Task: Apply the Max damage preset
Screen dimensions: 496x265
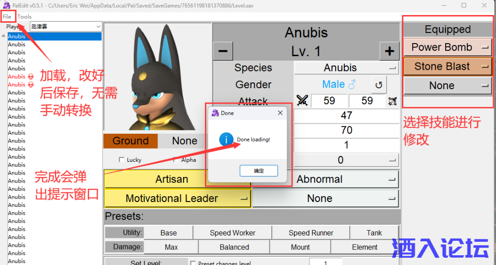Action: (171, 247)
